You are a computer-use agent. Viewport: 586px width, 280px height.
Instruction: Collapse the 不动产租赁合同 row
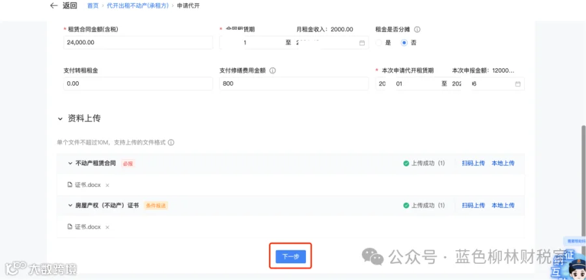point(70,163)
